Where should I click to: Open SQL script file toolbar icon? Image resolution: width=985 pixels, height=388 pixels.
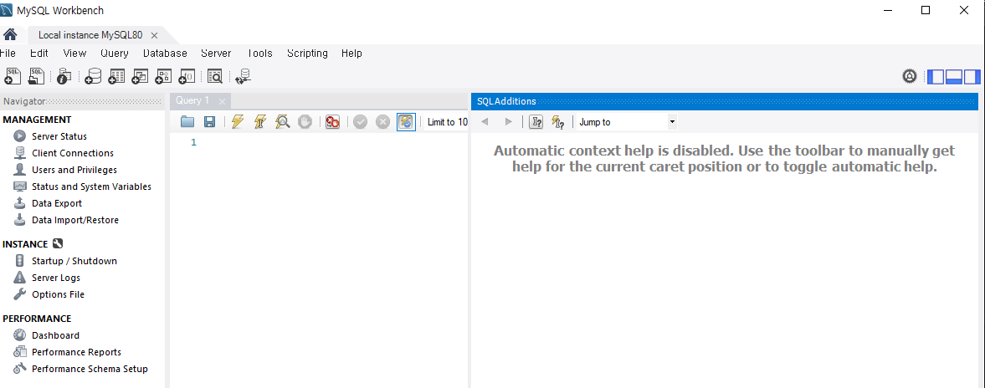point(37,77)
